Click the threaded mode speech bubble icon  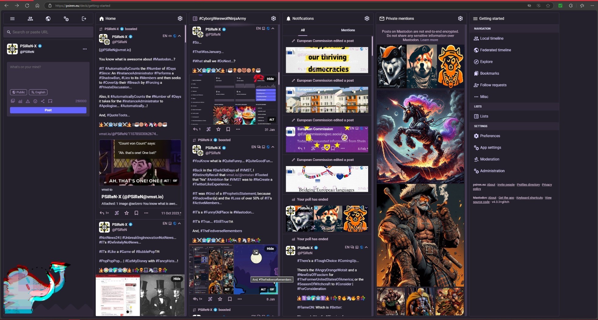[50, 101]
